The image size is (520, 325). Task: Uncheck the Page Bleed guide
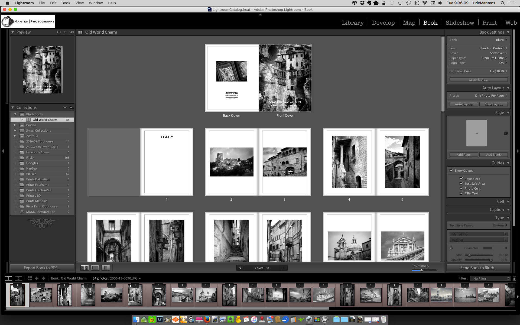point(461,178)
